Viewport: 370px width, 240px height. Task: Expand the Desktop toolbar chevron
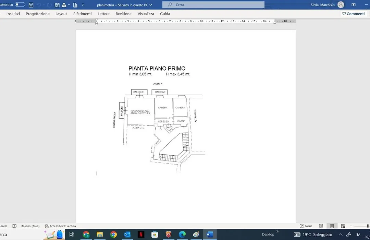click(277, 231)
